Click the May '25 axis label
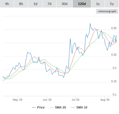Screen dimensions: 119x114 click(x=18, y=100)
